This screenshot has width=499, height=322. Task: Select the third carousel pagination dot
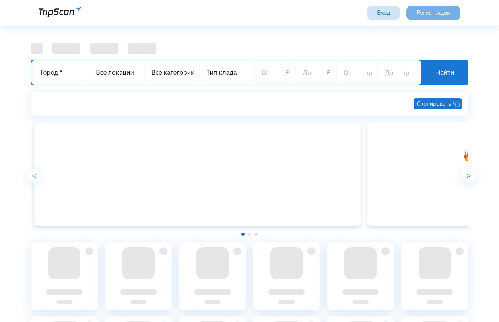pos(256,234)
